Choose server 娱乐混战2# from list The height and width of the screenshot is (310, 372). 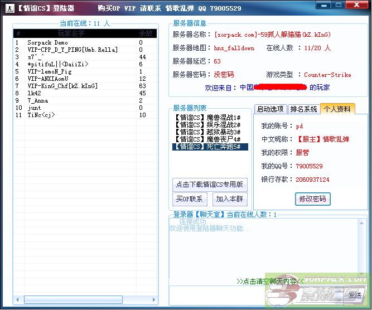206,125
